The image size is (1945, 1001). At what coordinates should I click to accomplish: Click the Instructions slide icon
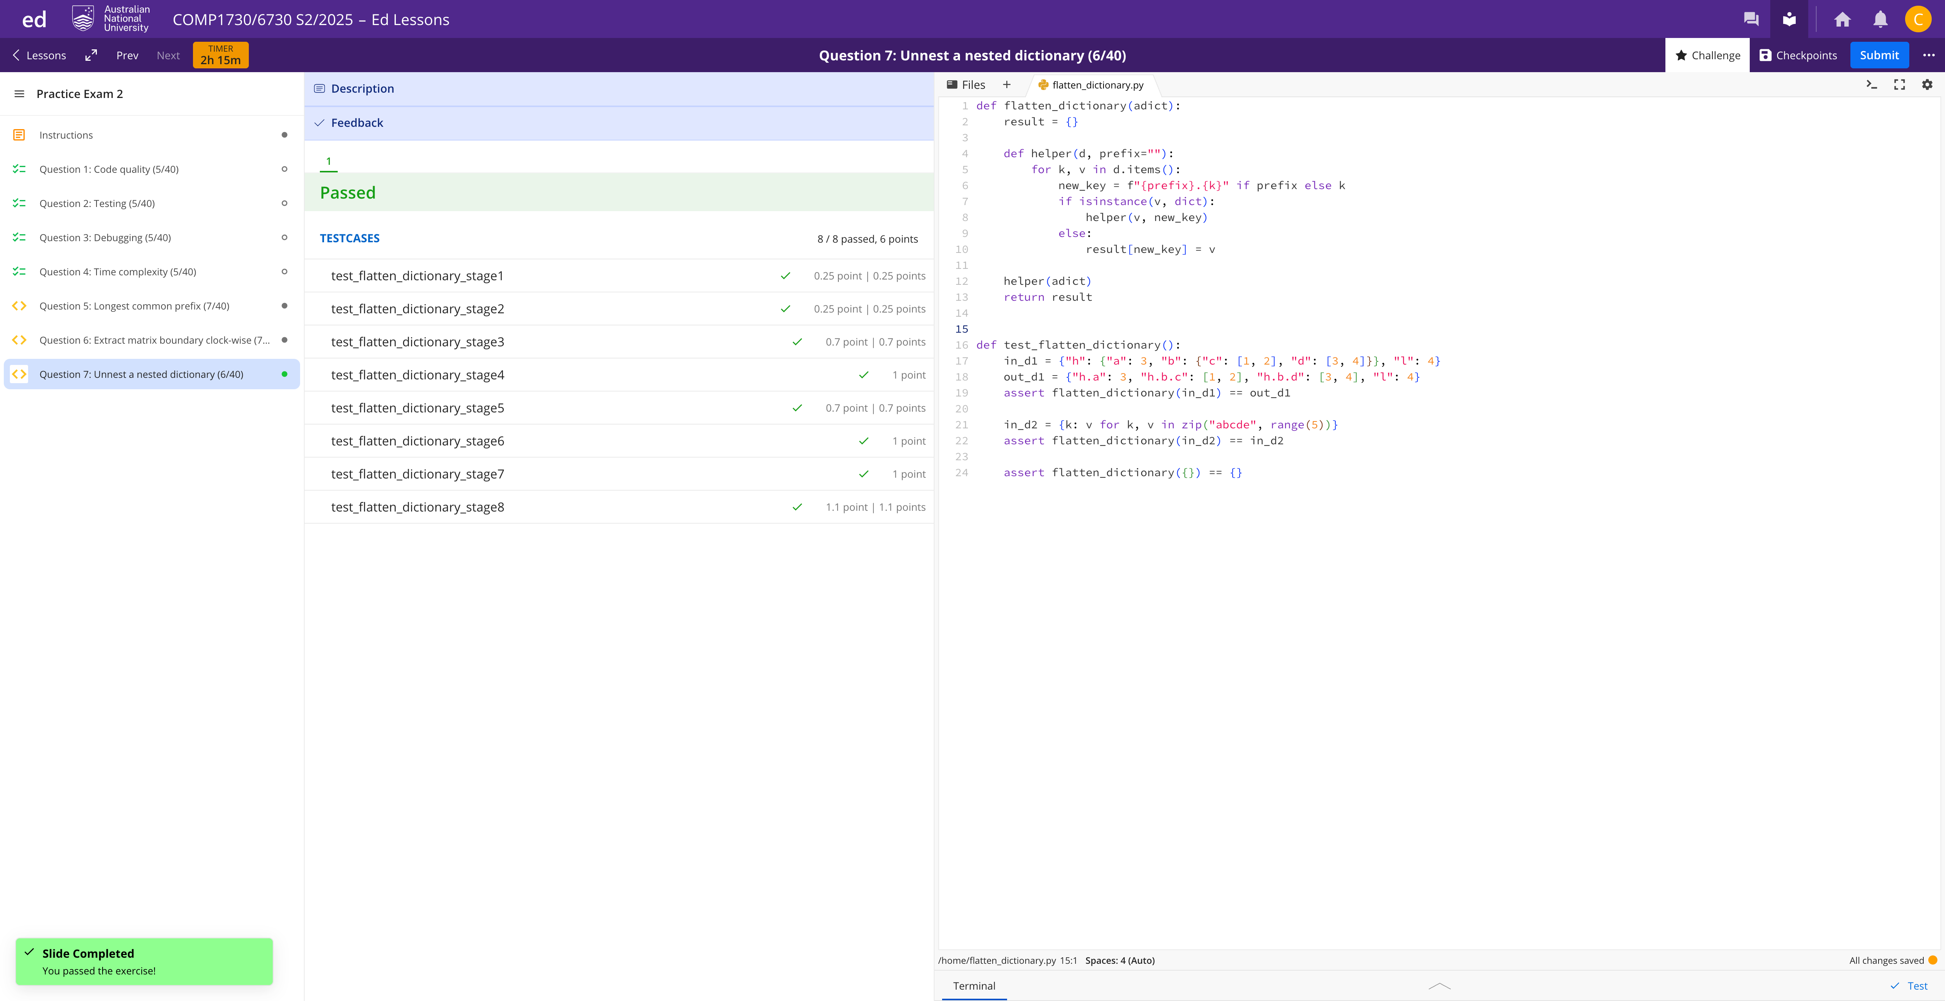pos(19,135)
